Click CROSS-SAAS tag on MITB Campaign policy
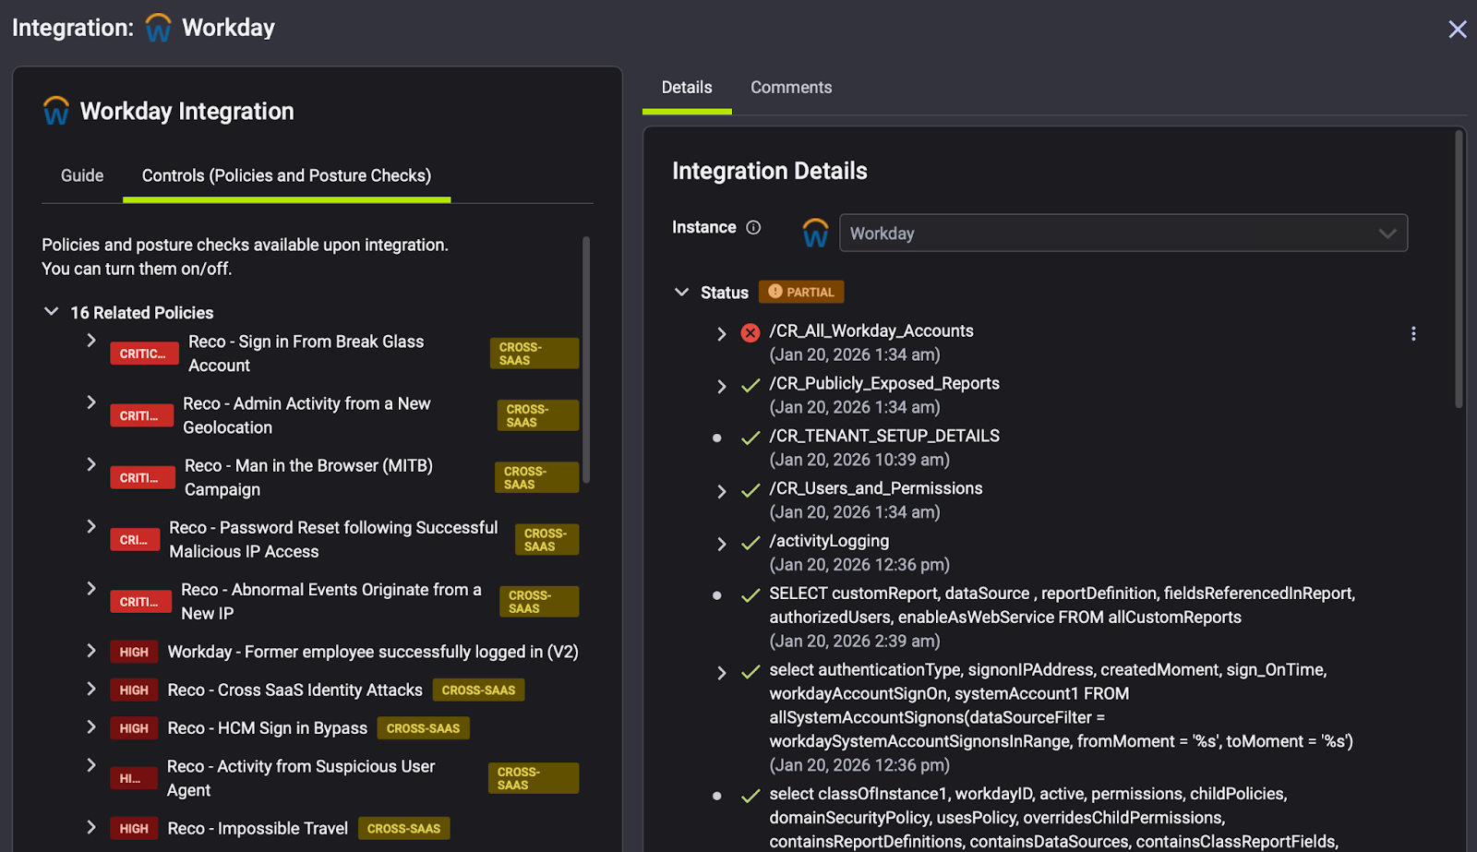Screen dimensions: 1477x852 pos(536,477)
